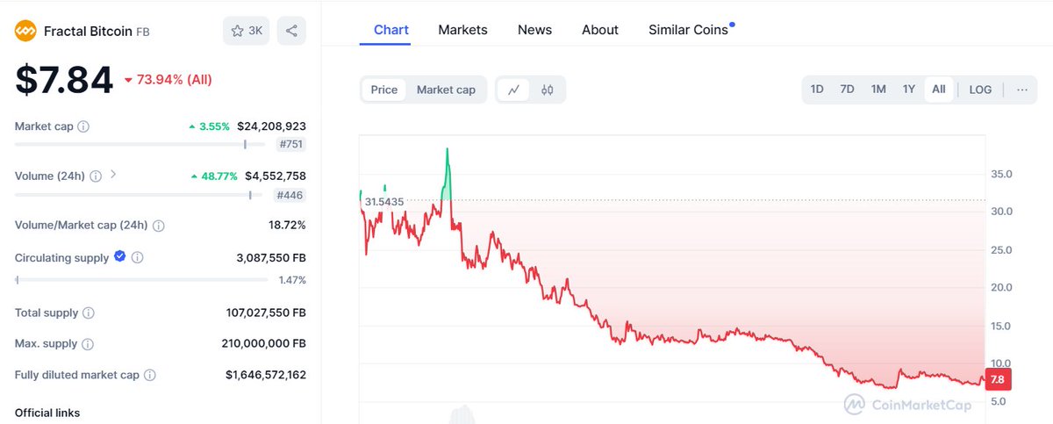
Task: Select the 1Y time range
Action: [x=909, y=90]
